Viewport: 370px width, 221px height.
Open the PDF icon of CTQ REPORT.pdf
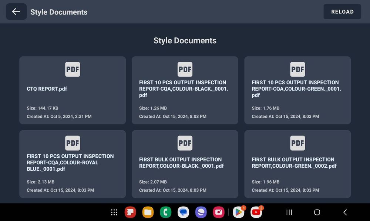coord(73,70)
